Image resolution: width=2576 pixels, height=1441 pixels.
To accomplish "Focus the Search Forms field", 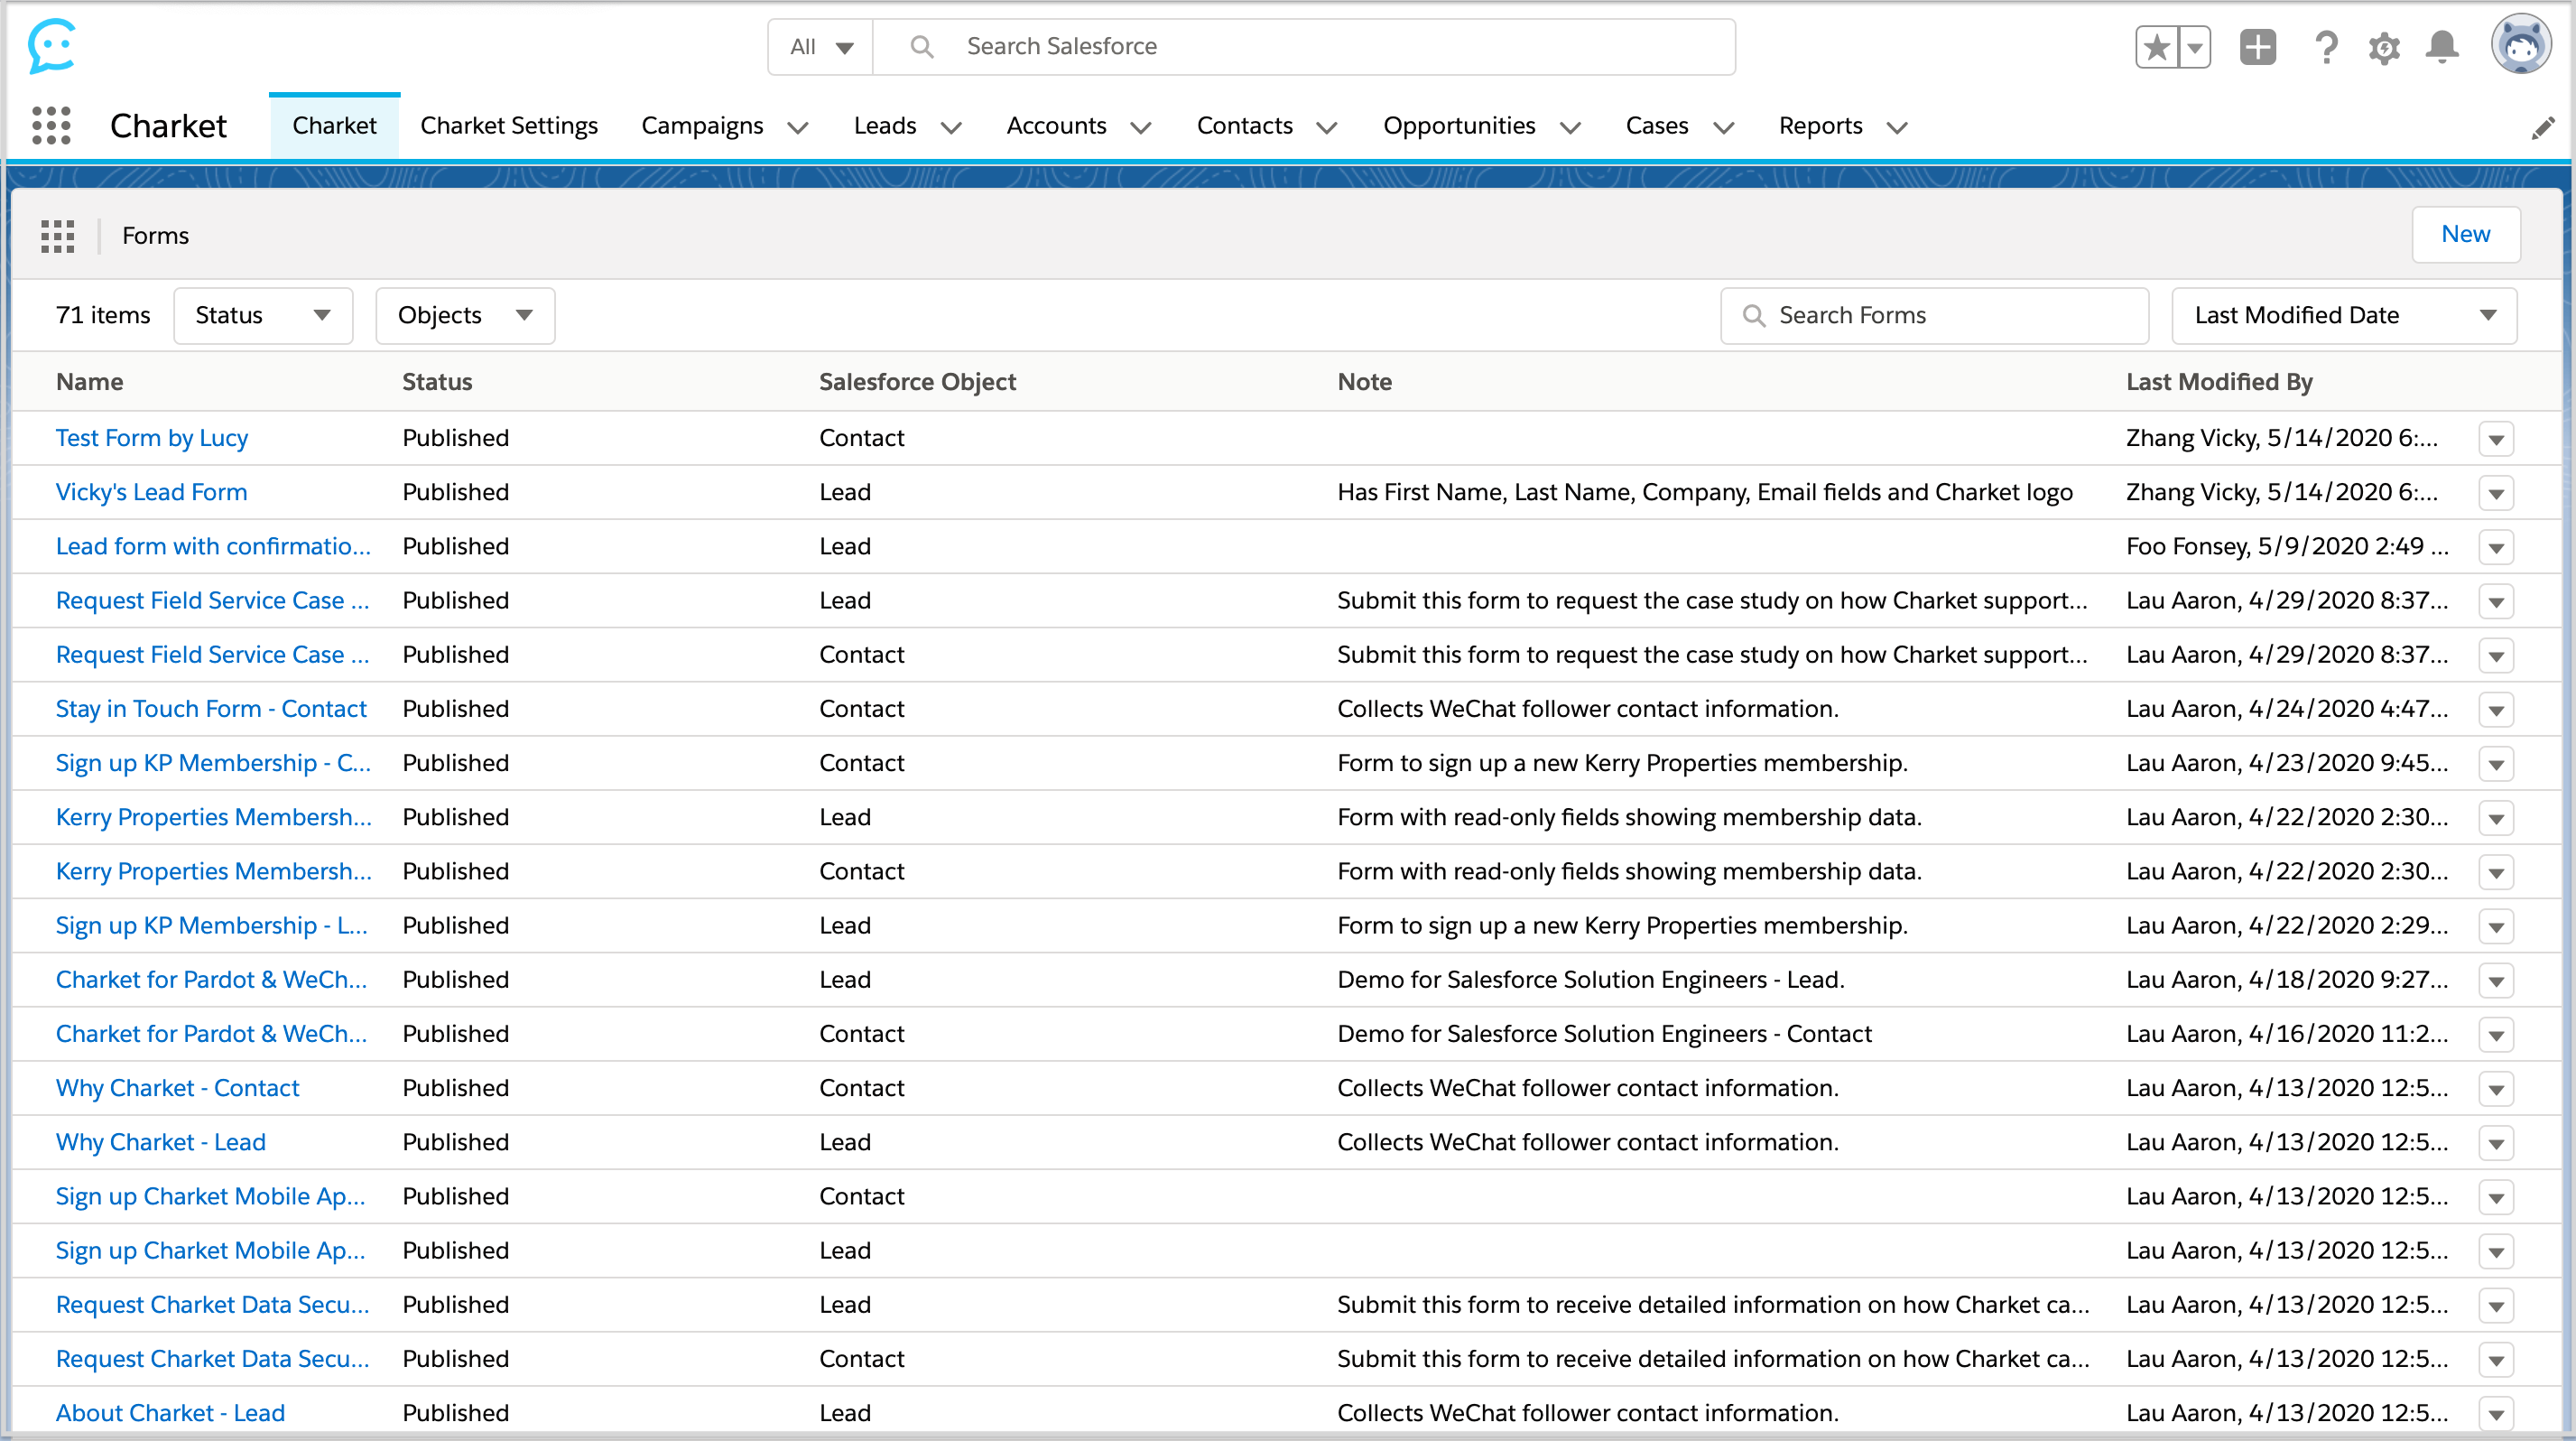I will pos(1934,316).
